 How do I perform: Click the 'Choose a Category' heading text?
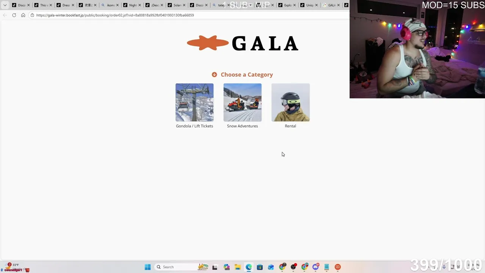pyautogui.click(x=247, y=75)
